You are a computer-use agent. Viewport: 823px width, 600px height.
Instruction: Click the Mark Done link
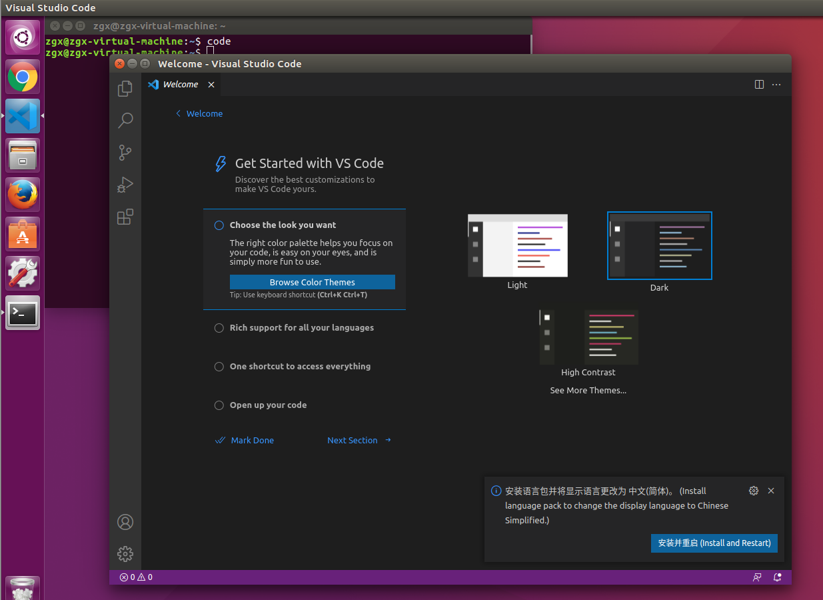pyautogui.click(x=245, y=440)
